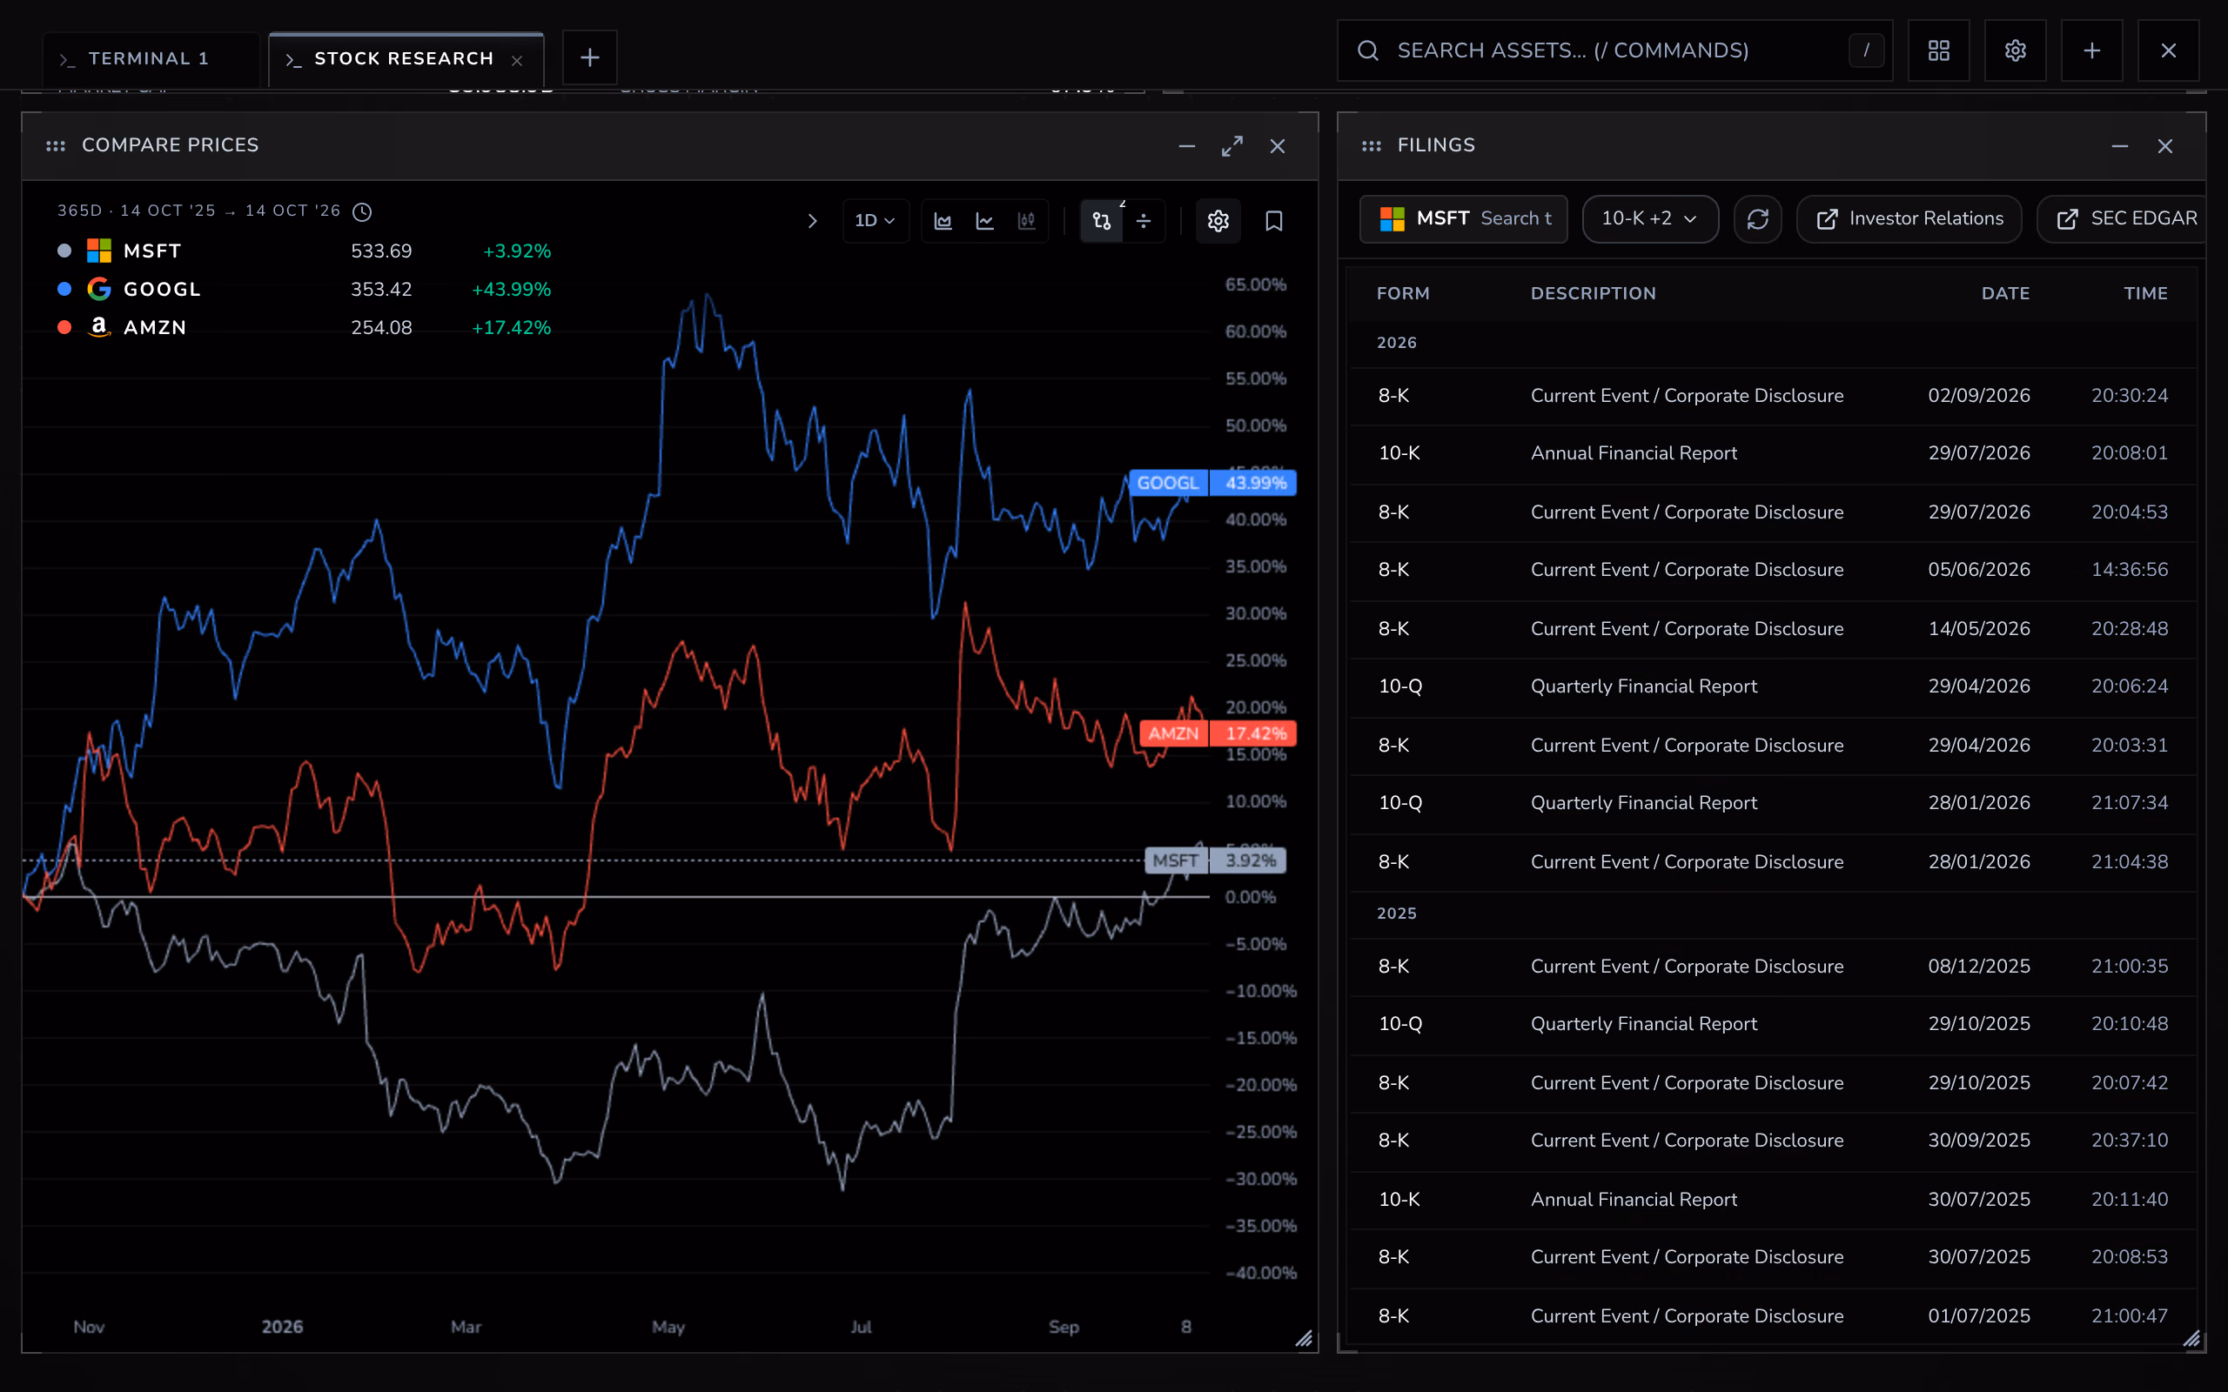Toggle GOOGL series blue color dot
2228x1392 pixels.
(x=64, y=289)
